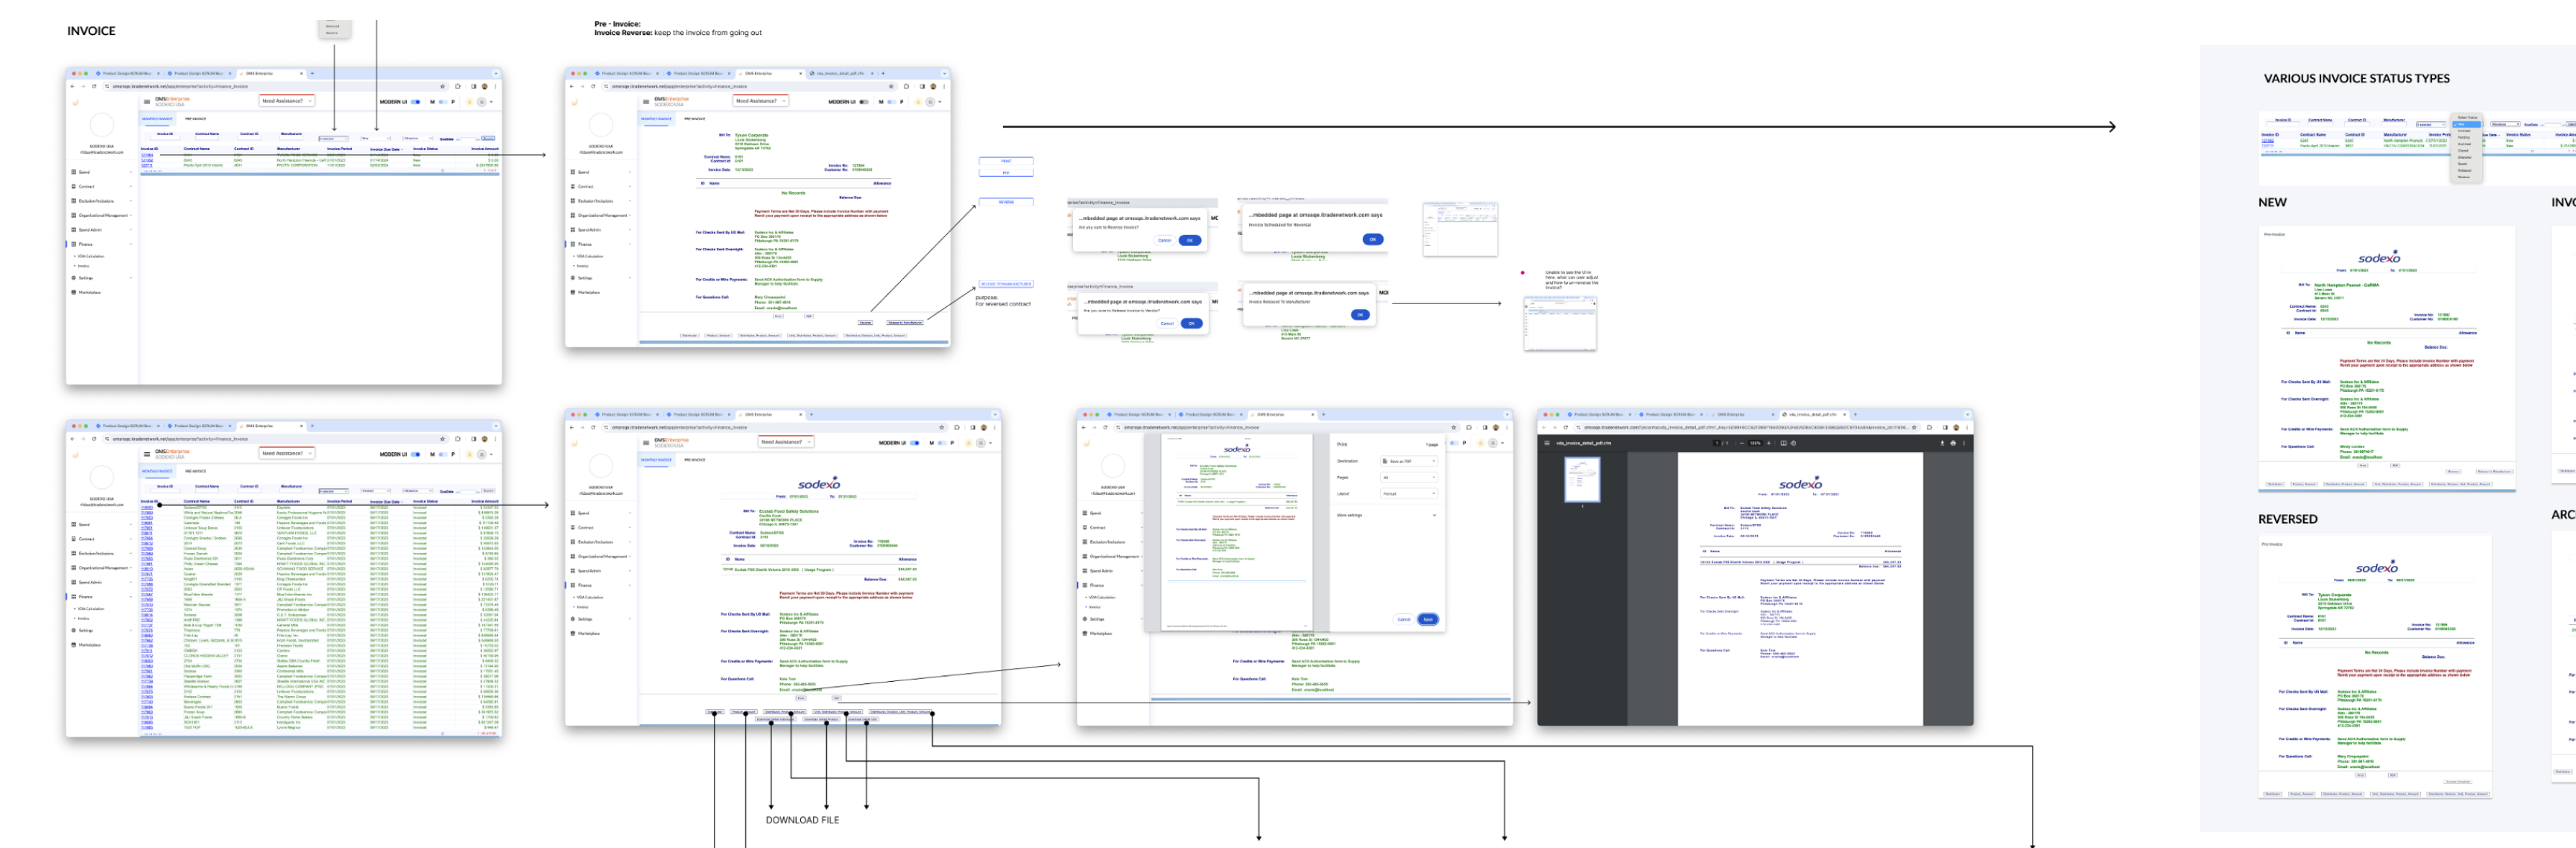Click Save button in print dialog
This screenshot has width=2576, height=848.
click(1427, 619)
